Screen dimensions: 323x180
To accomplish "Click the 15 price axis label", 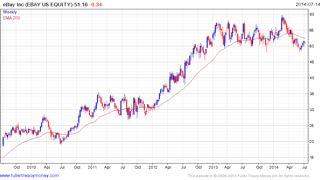I will 312,157.
